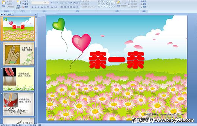Select the slide thumbnail with clapping hands
Image resolution: width=197 pixels, height=126 pixels.
(x=18, y=54)
